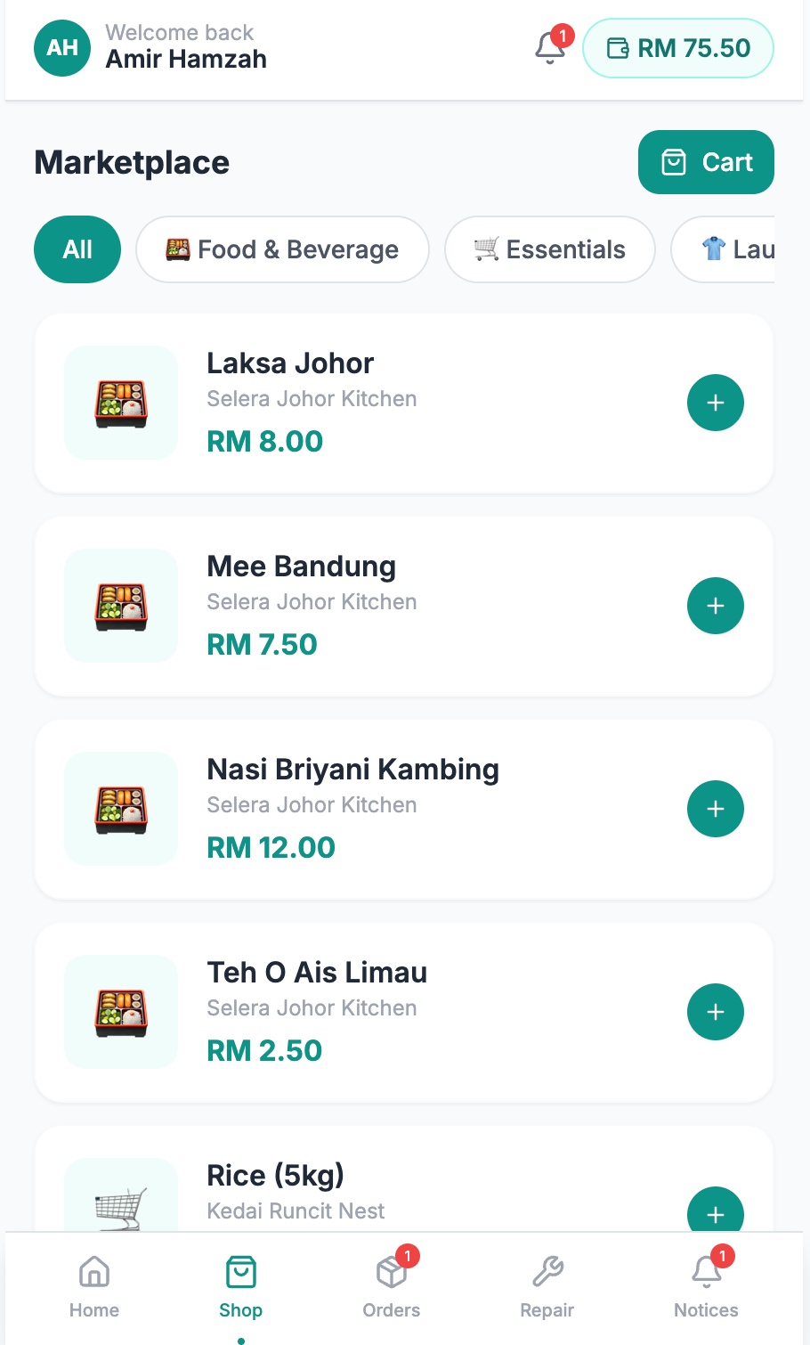Add Teh O Ais Limau to cart
The image size is (810, 1345).
tap(715, 1012)
